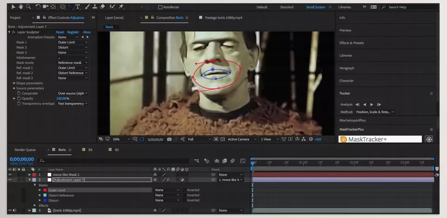
Task: Select the Clone Stamp tool
Action: pos(95,7)
